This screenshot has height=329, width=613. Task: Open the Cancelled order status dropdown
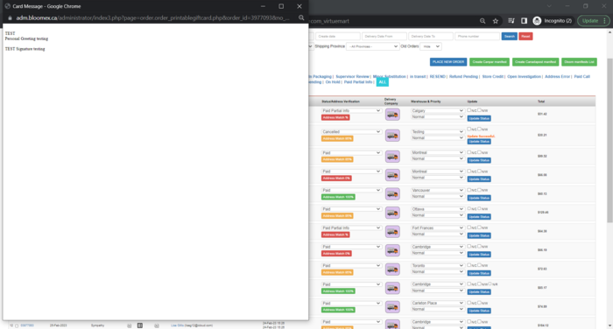[x=351, y=131]
